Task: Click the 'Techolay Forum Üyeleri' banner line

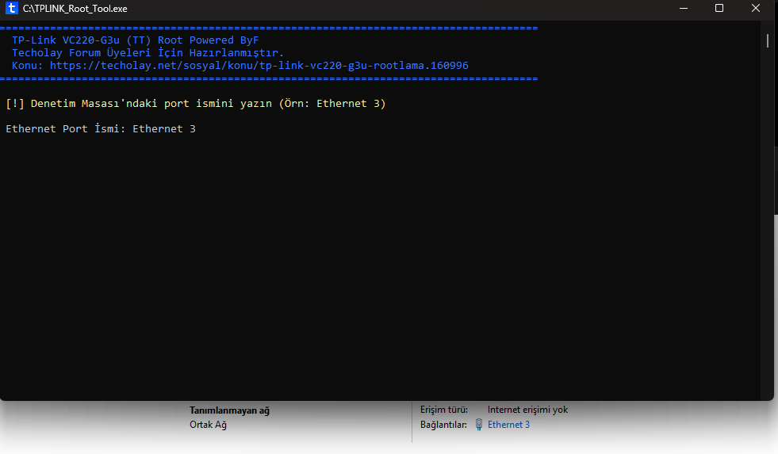Action: [x=148, y=52]
